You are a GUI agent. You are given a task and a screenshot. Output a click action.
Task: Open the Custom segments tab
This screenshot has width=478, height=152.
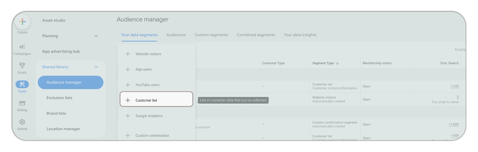click(211, 35)
